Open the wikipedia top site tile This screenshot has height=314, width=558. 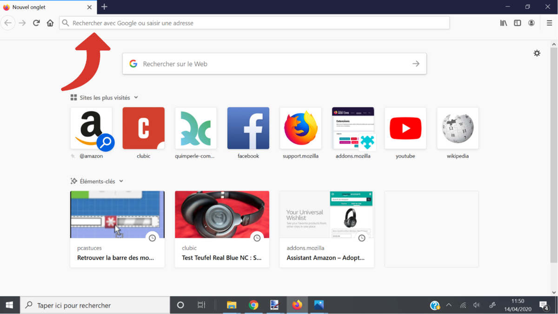click(458, 128)
